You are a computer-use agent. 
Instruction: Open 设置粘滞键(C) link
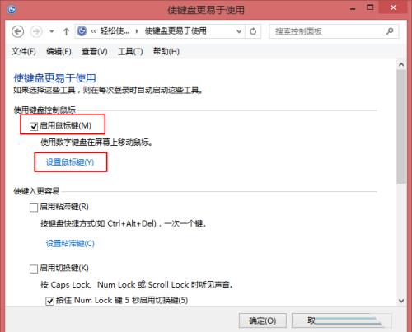click(70, 244)
